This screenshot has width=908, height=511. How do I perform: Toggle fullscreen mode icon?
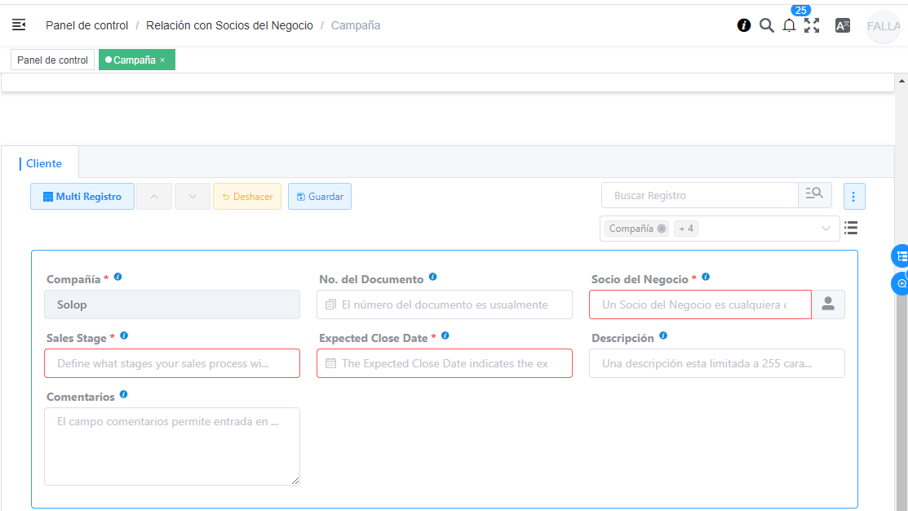(x=812, y=25)
